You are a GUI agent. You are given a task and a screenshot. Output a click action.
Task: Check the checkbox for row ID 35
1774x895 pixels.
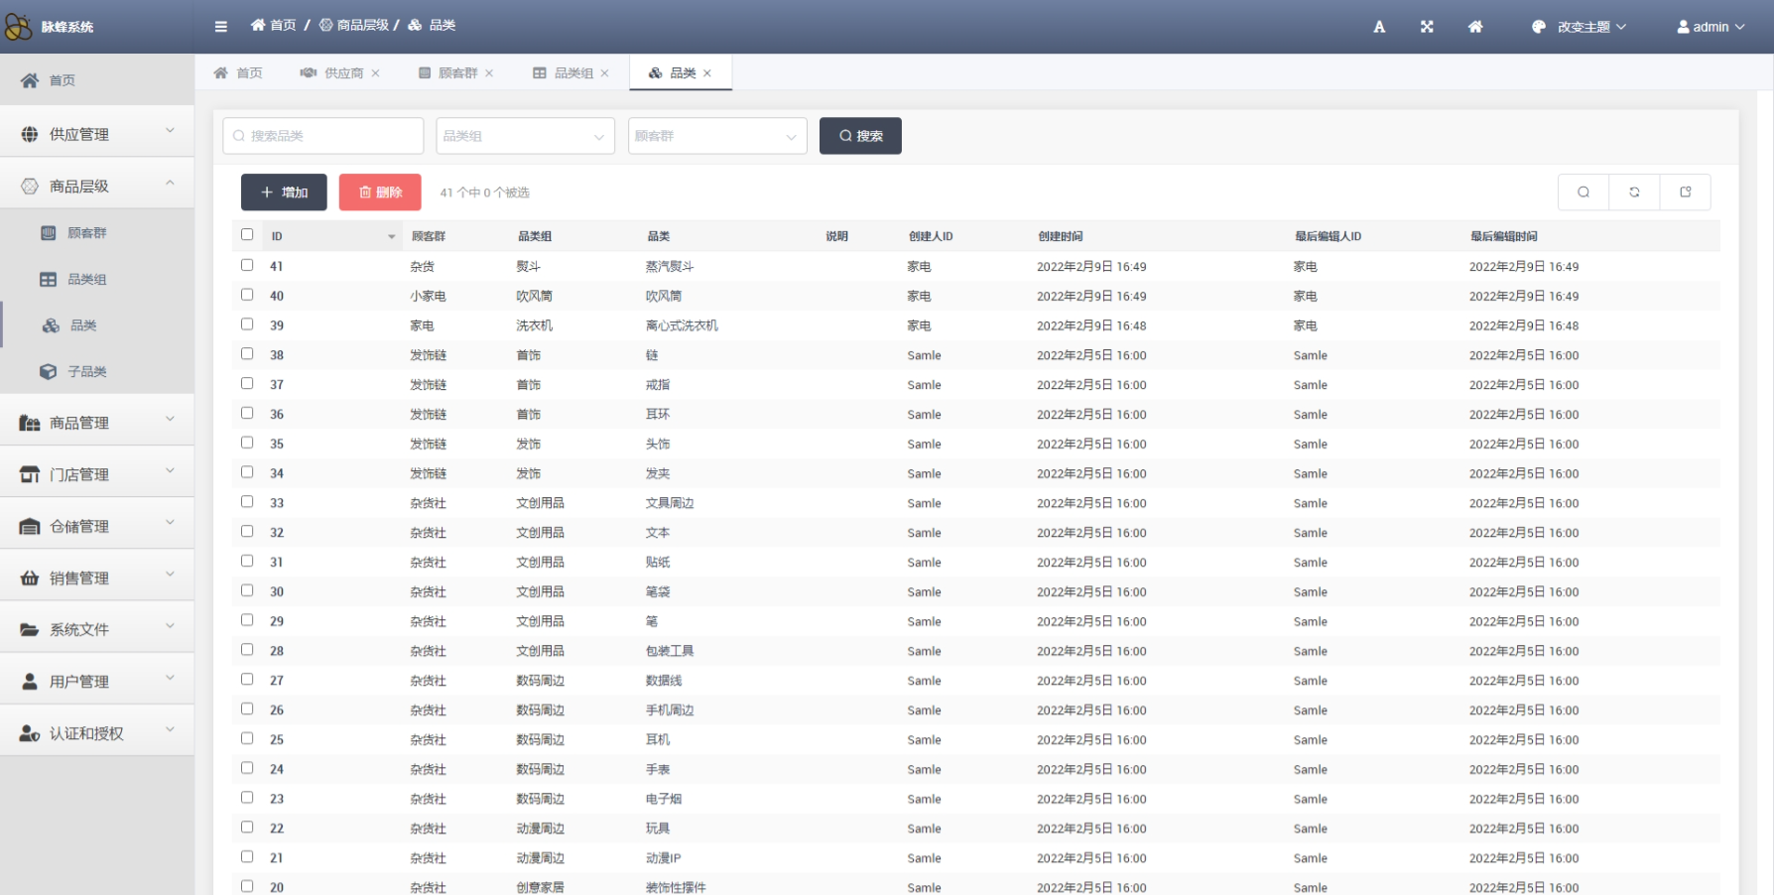point(247,443)
